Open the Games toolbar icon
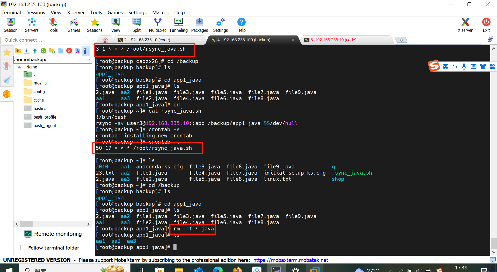The height and width of the screenshot is (272, 497). click(x=74, y=25)
